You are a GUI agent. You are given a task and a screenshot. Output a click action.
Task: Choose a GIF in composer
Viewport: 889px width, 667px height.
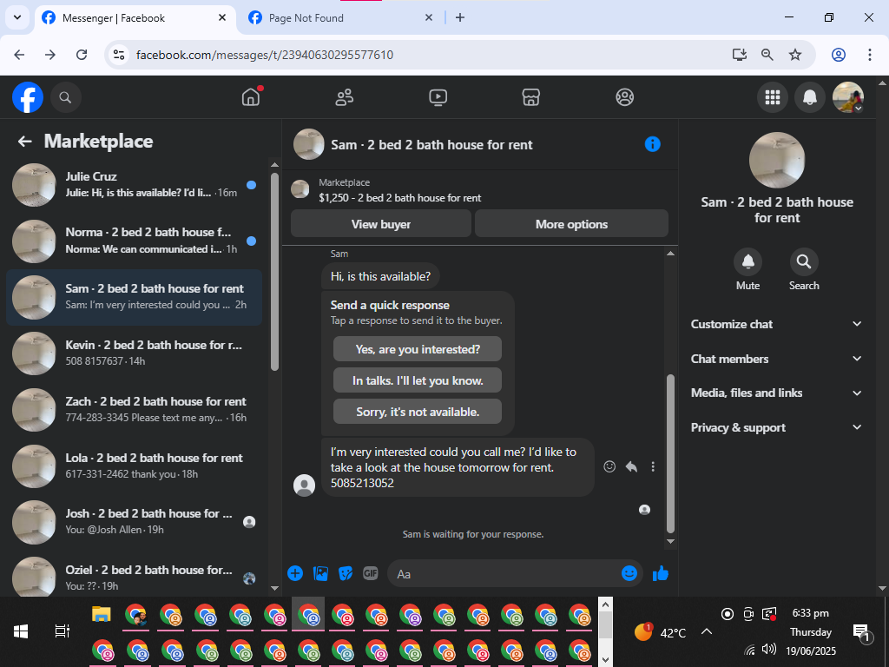370,573
